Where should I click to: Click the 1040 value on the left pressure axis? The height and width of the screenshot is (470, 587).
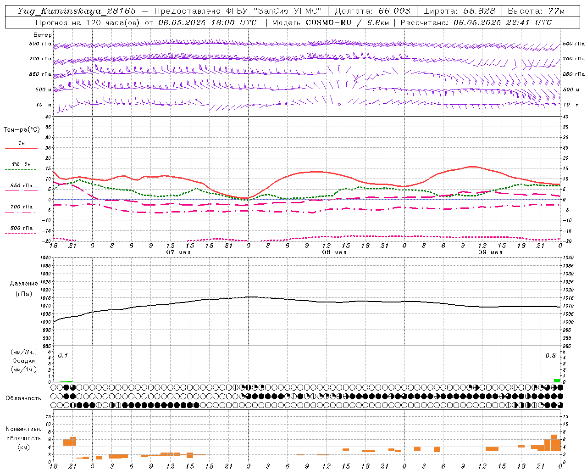click(45, 258)
